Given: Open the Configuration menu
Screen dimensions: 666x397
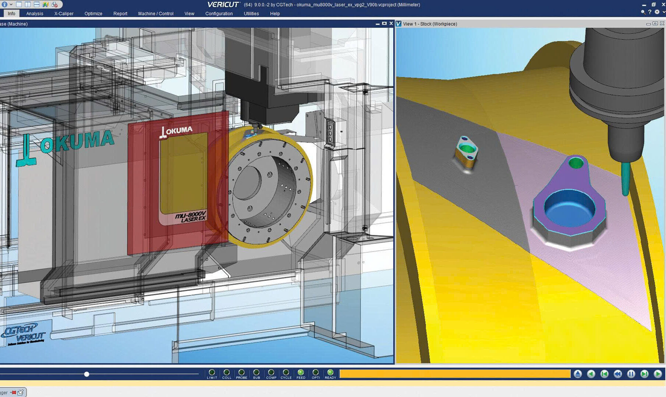Looking at the screenshot, I should pos(219,14).
